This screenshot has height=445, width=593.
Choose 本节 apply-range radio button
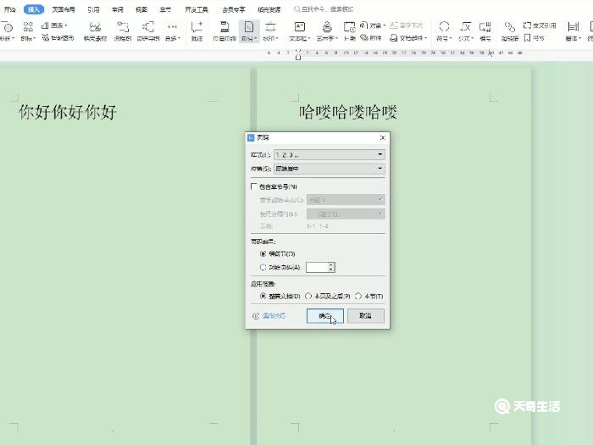pyautogui.click(x=358, y=296)
